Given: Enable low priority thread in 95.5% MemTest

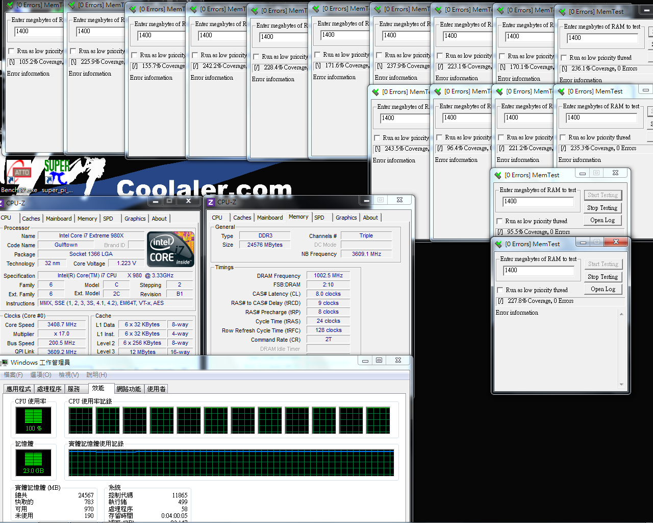Looking at the screenshot, I should (x=499, y=221).
